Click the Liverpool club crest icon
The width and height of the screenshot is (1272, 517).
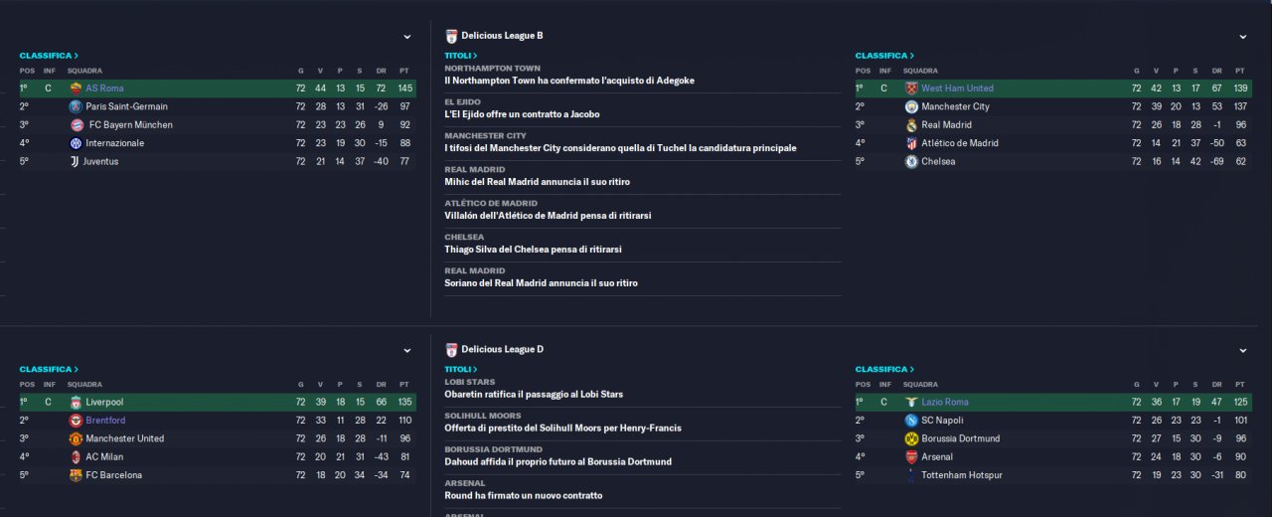(x=76, y=403)
